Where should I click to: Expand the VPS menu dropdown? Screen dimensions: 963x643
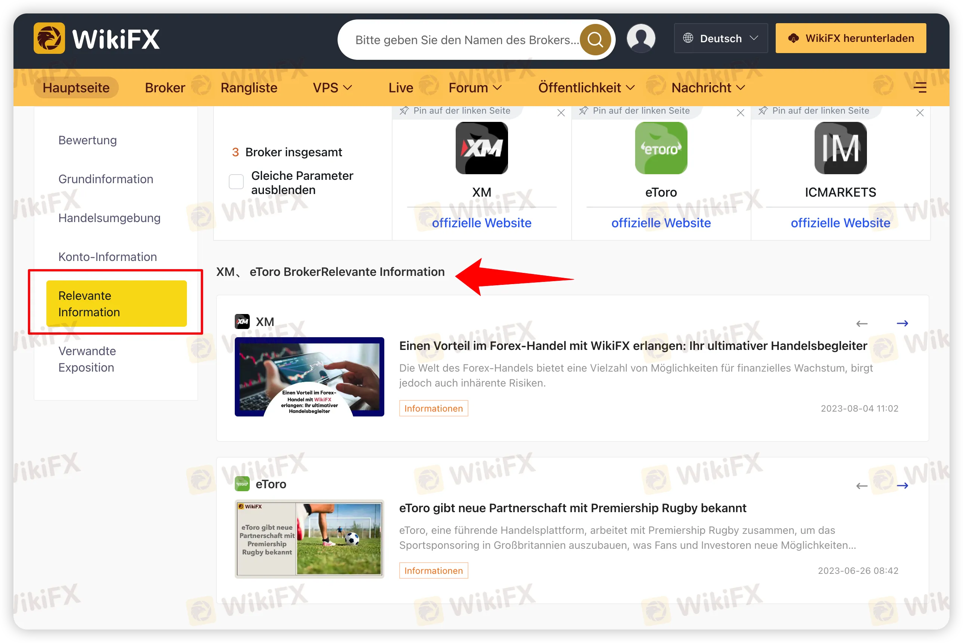coord(332,88)
